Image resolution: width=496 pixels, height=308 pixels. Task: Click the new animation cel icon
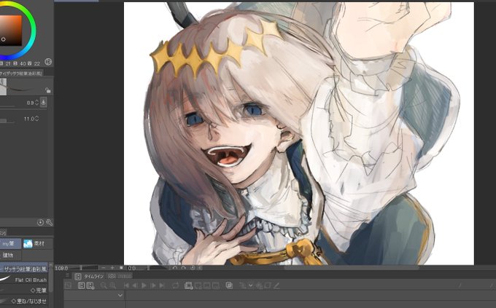(x=198, y=286)
